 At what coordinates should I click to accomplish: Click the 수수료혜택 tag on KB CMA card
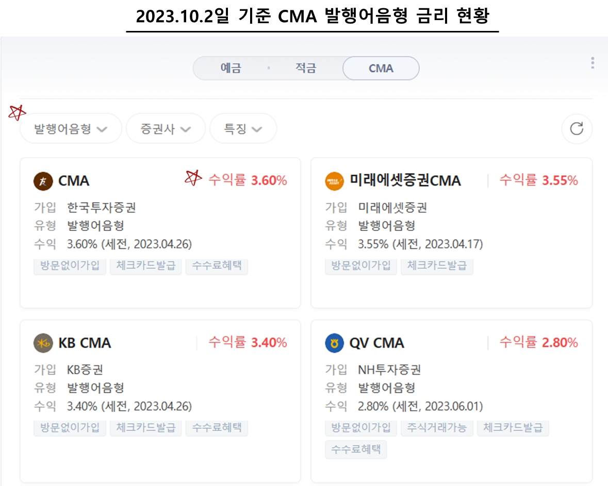(x=217, y=428)
